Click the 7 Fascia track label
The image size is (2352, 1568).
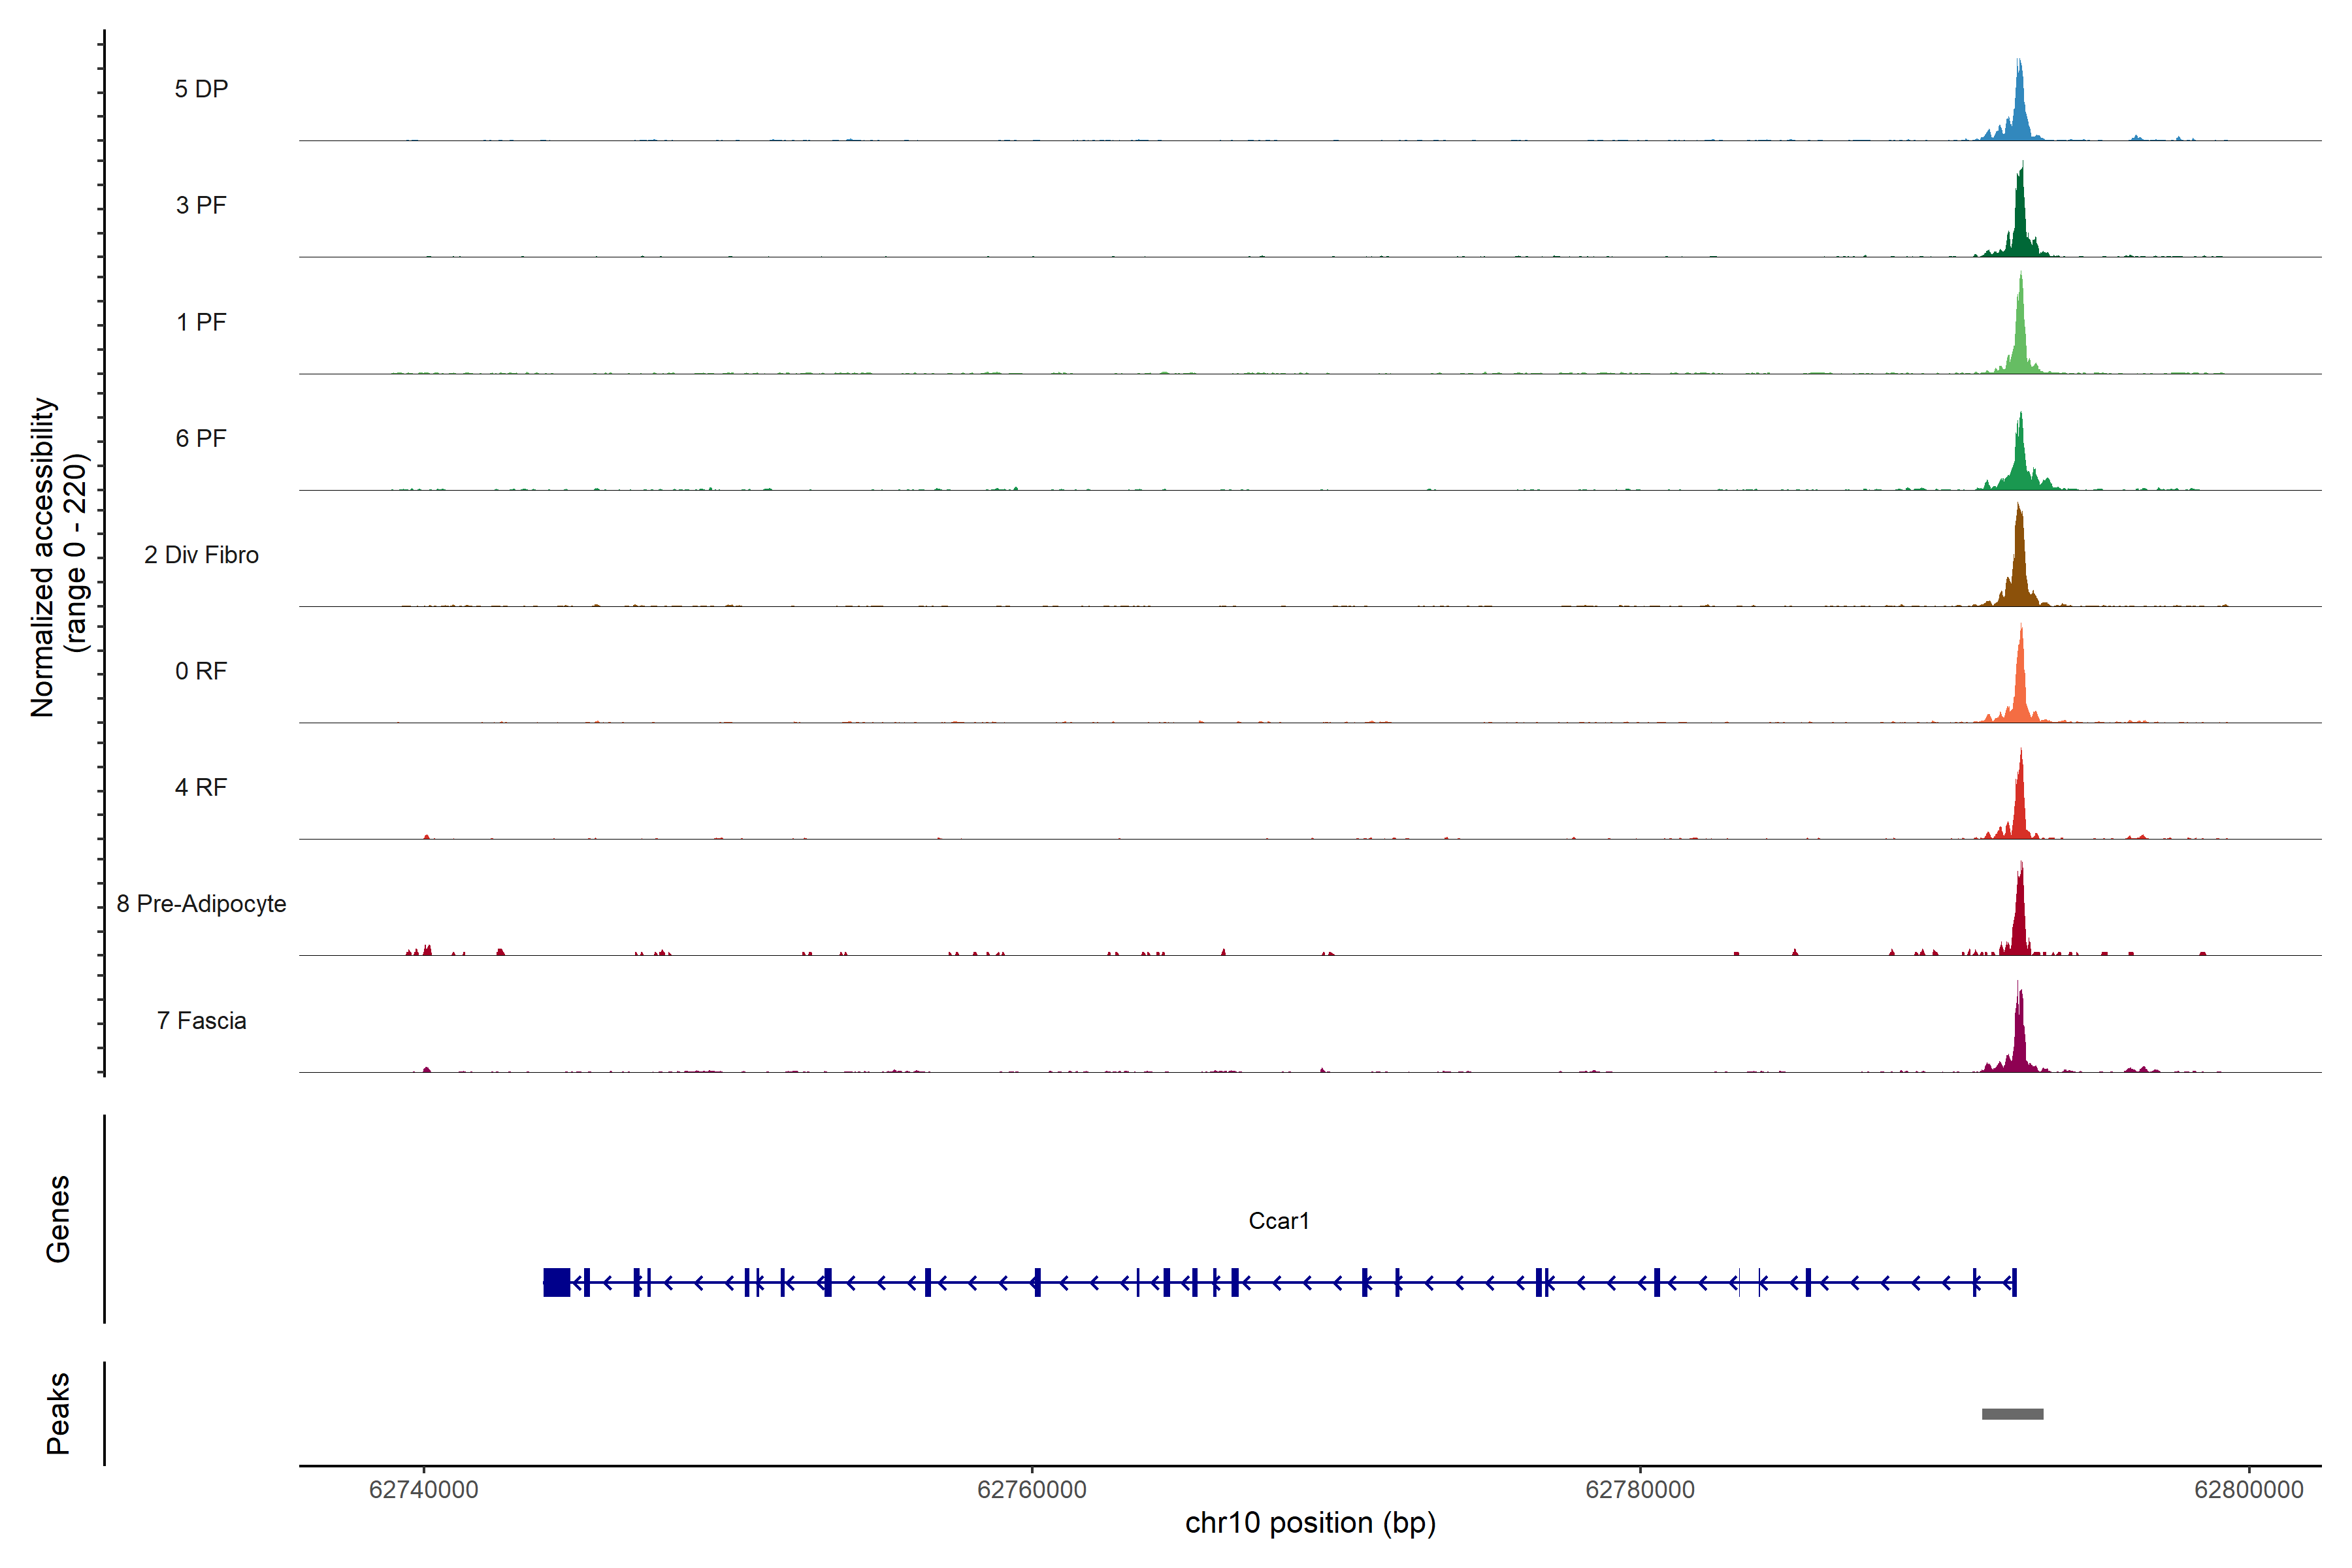(x=201, y=1020)
